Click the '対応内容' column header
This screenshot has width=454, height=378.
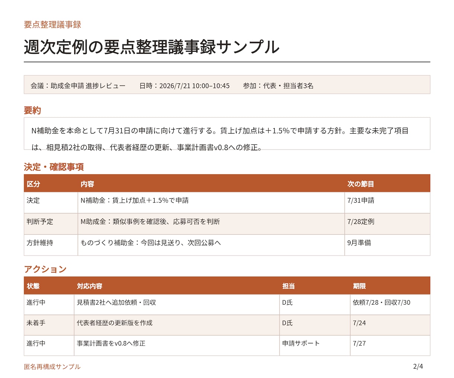point(89,286)
